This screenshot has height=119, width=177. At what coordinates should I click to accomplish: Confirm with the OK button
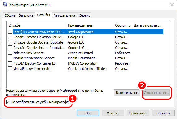[88, 113]
